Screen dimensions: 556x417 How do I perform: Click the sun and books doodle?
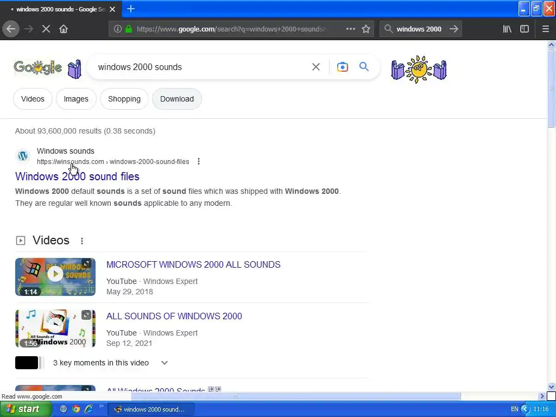(x=419, y=69)
